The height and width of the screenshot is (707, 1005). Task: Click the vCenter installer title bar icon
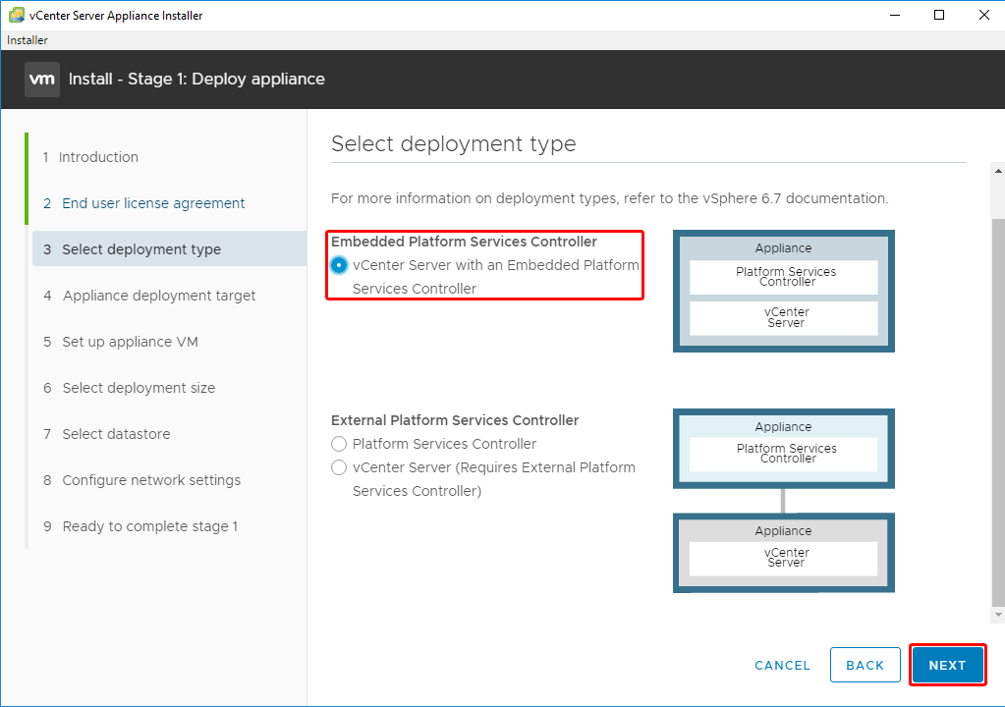16,15
